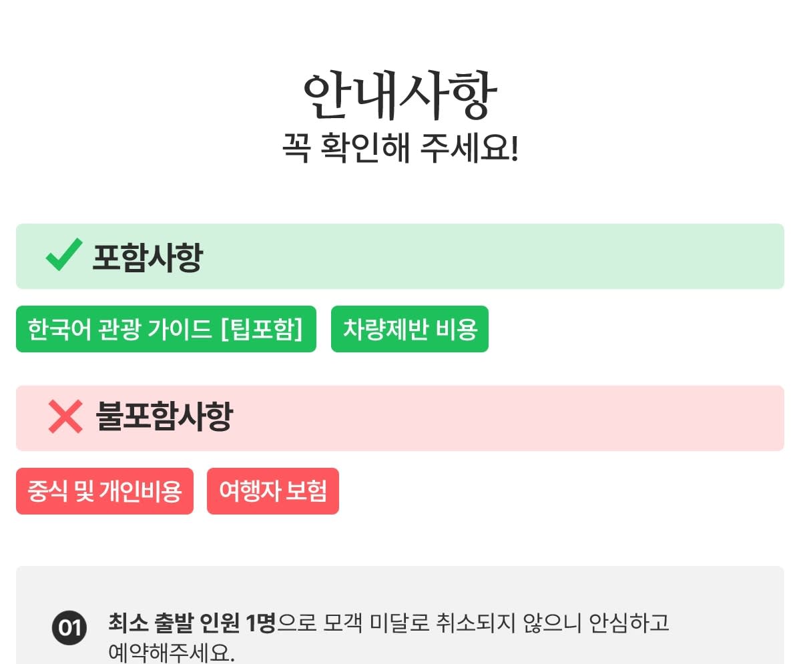Click empty area of pink 불포함사항 banner
801x664 pixels.
click(x=507, y=418)
